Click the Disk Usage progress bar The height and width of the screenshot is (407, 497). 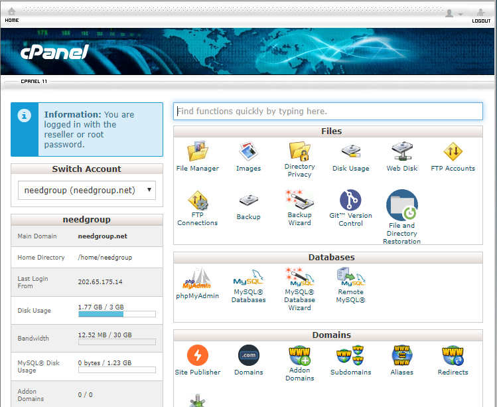[117, 314]
